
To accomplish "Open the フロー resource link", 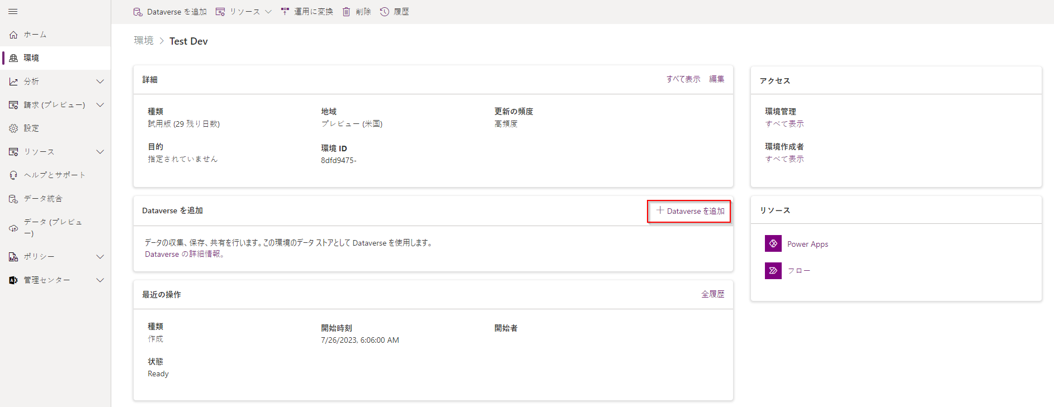I will point(798,271).
